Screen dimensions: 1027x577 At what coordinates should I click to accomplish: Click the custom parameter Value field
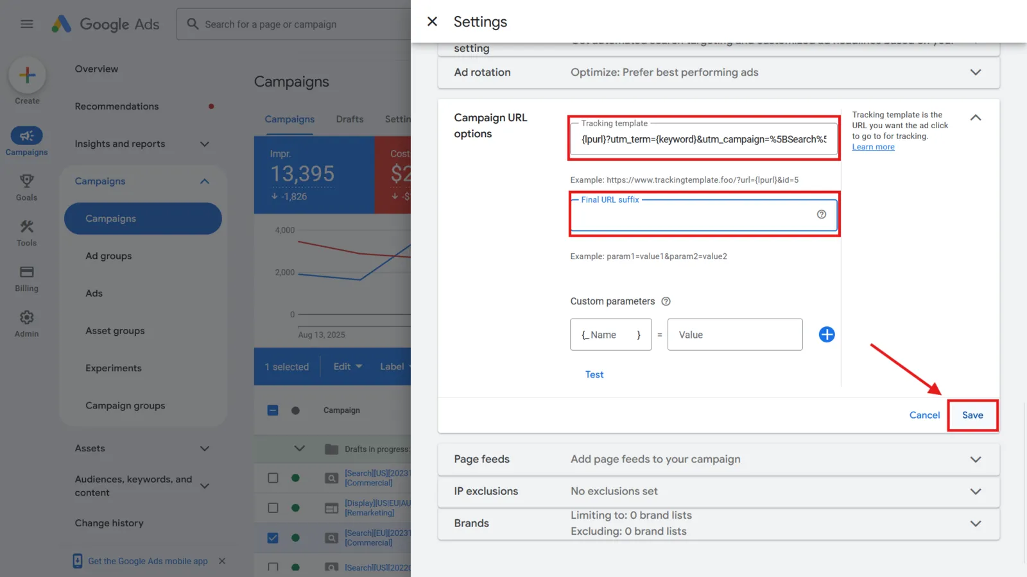tap(735, 335)
